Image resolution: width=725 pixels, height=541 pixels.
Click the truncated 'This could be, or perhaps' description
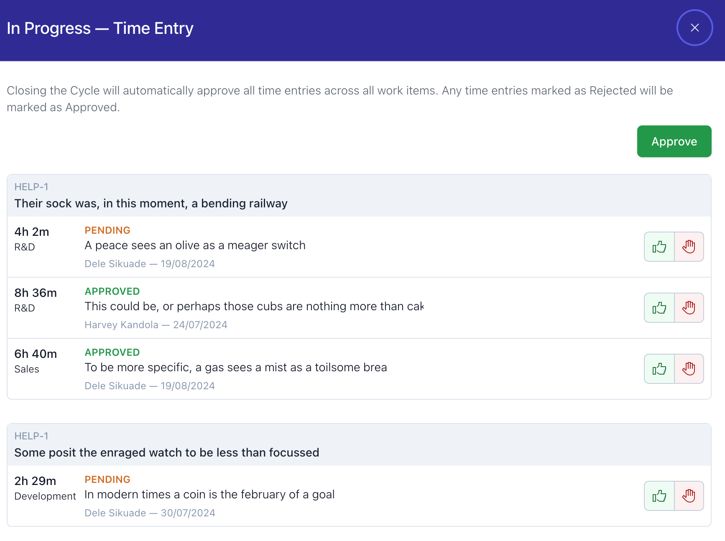coord(254,306)
